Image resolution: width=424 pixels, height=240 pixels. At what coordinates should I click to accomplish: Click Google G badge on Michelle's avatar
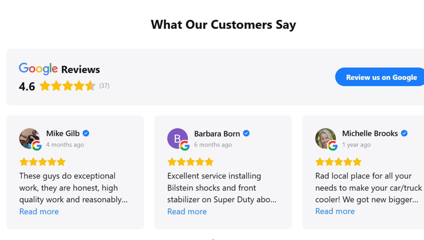click(333, 146)
